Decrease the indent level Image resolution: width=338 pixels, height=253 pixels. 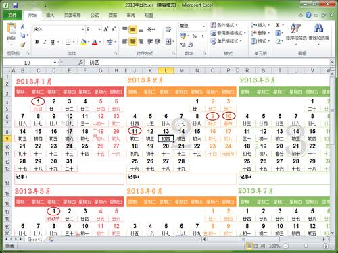(150, 42)
